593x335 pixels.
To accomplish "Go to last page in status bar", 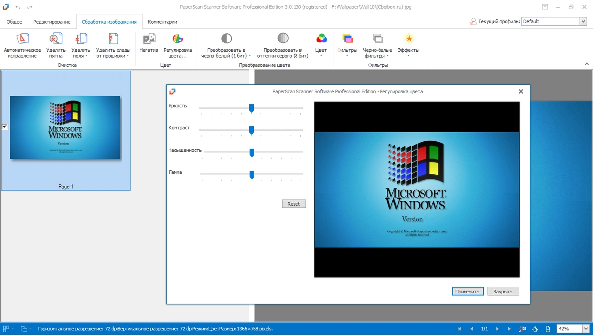I will (510, 329).
